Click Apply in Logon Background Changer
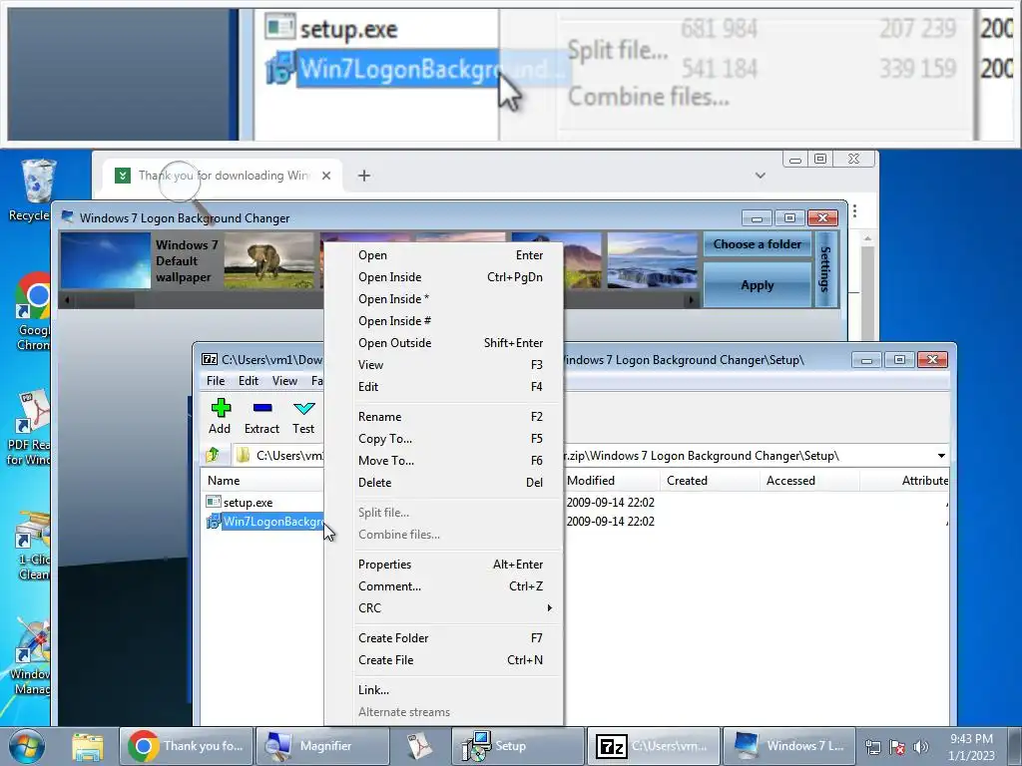The height and width of the screenshot is (766, 1022). pyautogui.click(x=757, y=285)
